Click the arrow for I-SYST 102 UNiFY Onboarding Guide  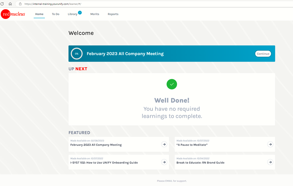[164, 162]
